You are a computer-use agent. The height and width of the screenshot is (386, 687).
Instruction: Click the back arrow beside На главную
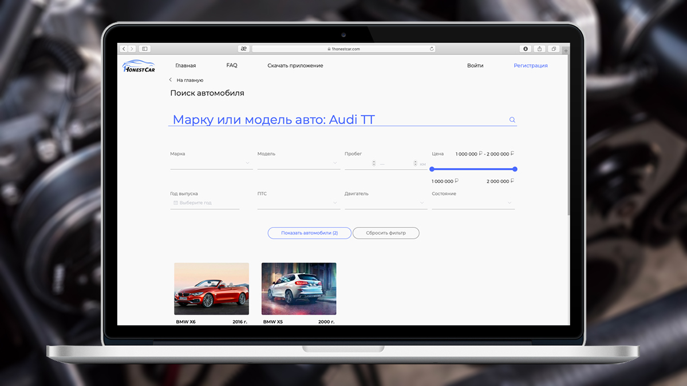pyautogui.click(x=171, y=80)
